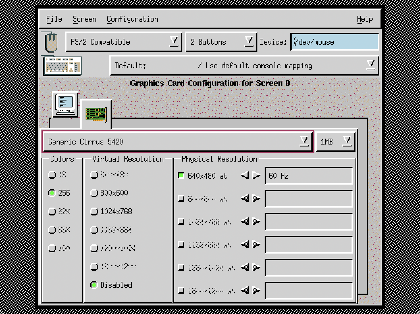Viewport: 420px width, 314px height.
Task: Click the mouse configuration icon
Action: (51, 42)
